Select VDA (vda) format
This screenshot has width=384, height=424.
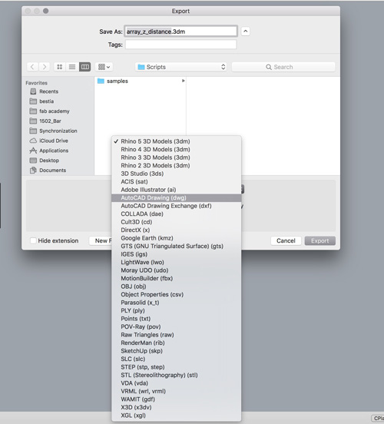(x=177, y=383)
